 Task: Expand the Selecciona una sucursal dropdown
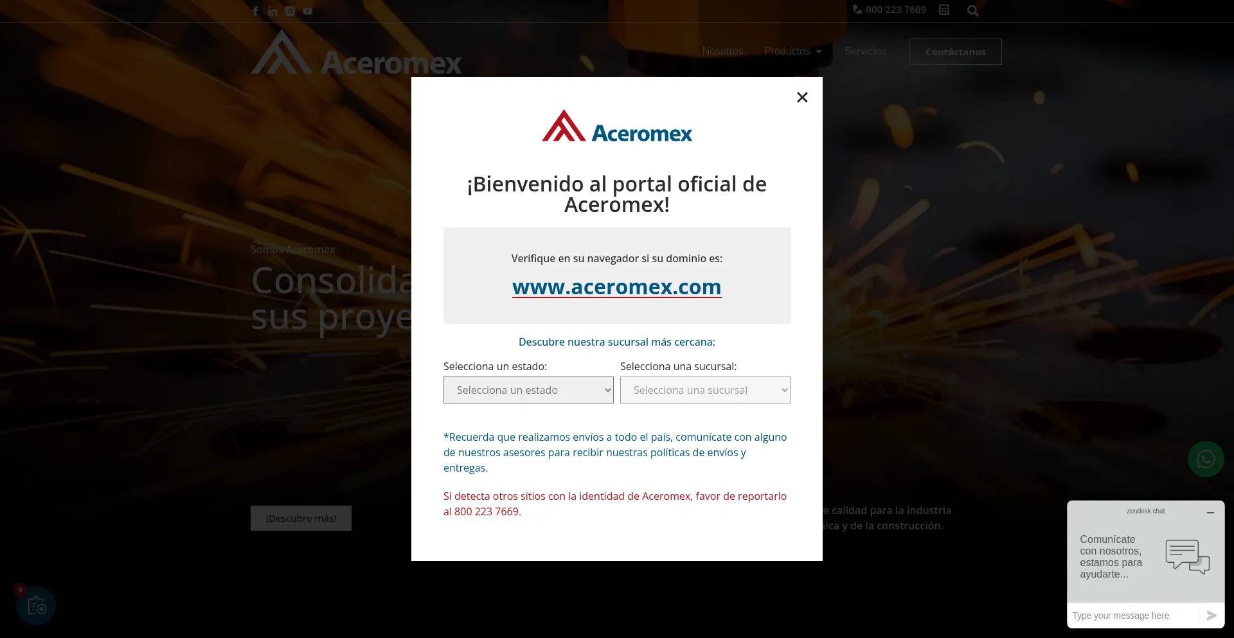coord(705,390)
